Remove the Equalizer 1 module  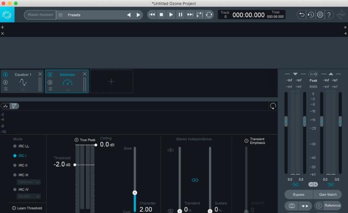[x=40, y=74]
